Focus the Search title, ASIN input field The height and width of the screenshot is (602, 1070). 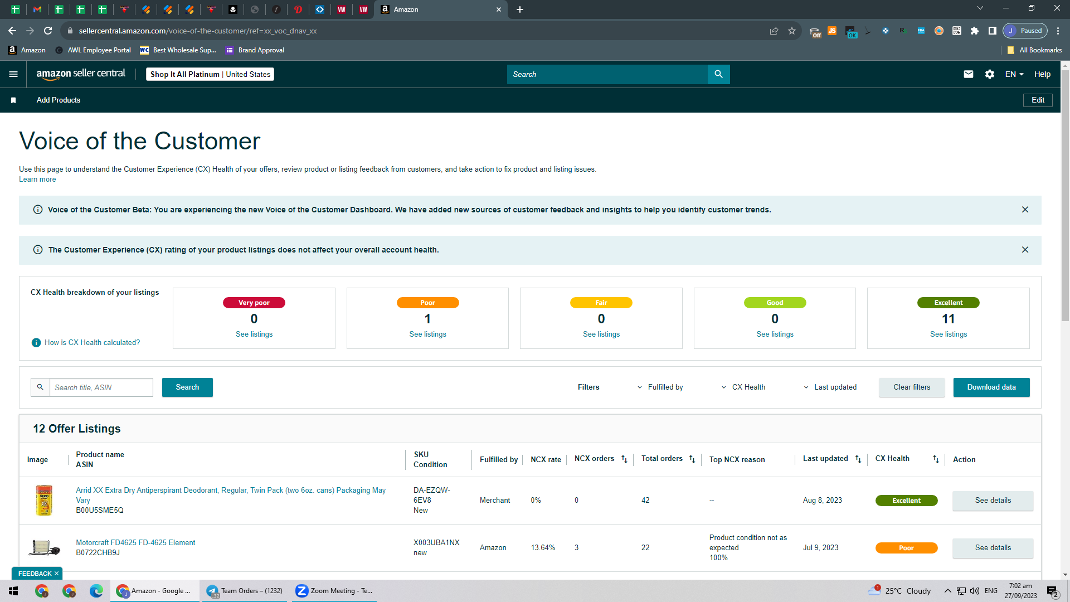click(x=101, y=387)
